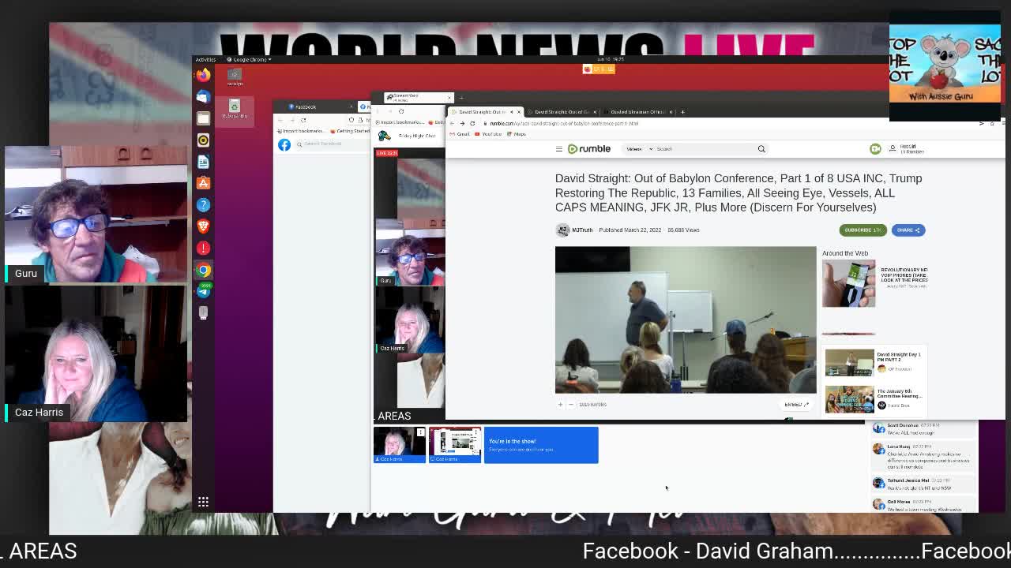
Task: Open the Rumble user account menu
Action: pos(907,148)
